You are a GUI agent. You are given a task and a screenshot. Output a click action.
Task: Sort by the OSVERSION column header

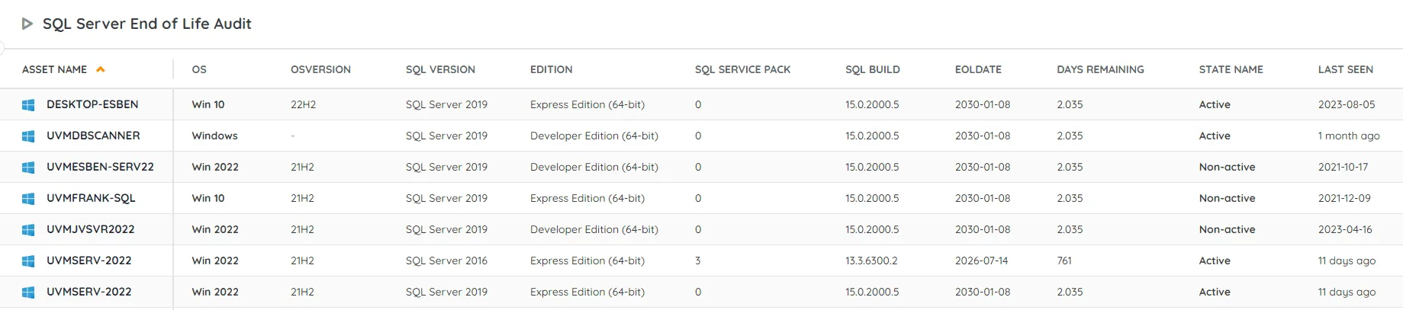coord(320,69)
